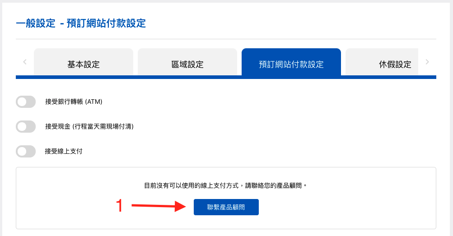
Task: Enable the 接受銀行轉帳 (ATM) toggle
Action: [x=26, y=102]
